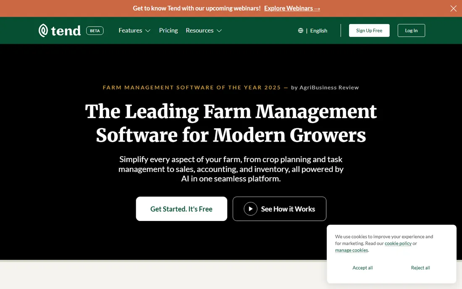
Task: Click the BETA badge next to logo
Action: [94, 31]
